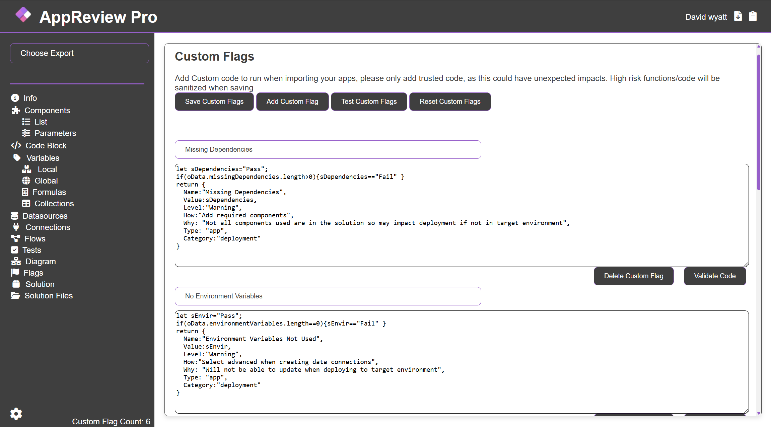Screen dimensions: 771x427
Task: Select Parameters under Components
Action: tap(55, 133)
